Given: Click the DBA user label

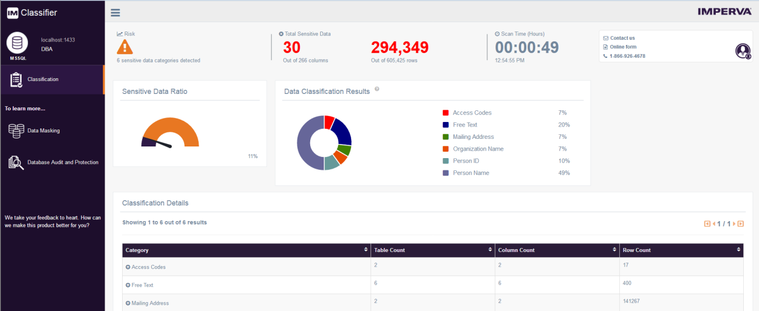Looking at the screenshot, I should [47, 49].
